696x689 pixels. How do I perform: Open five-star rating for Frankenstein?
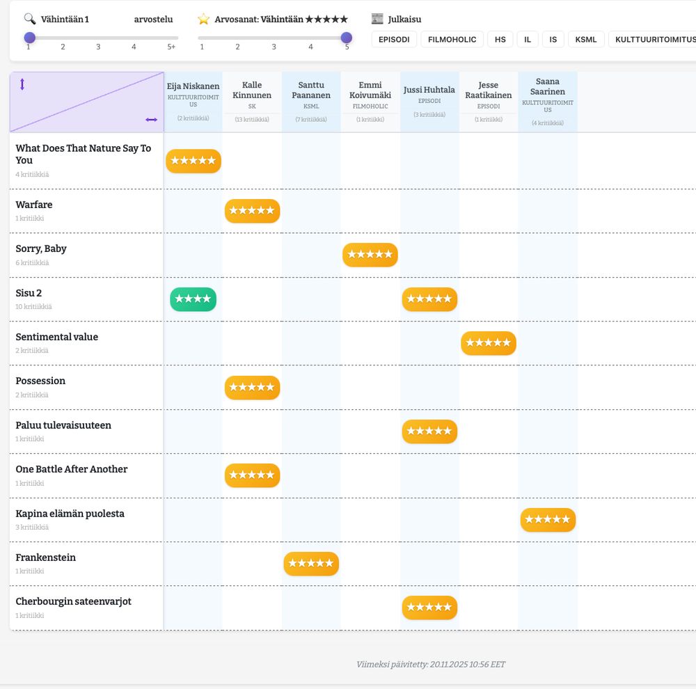pyautogui.click(x=311, y=564)
